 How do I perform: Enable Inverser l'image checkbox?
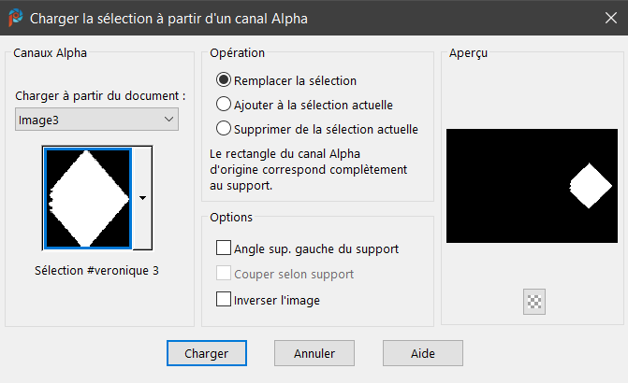coord(224,300)
